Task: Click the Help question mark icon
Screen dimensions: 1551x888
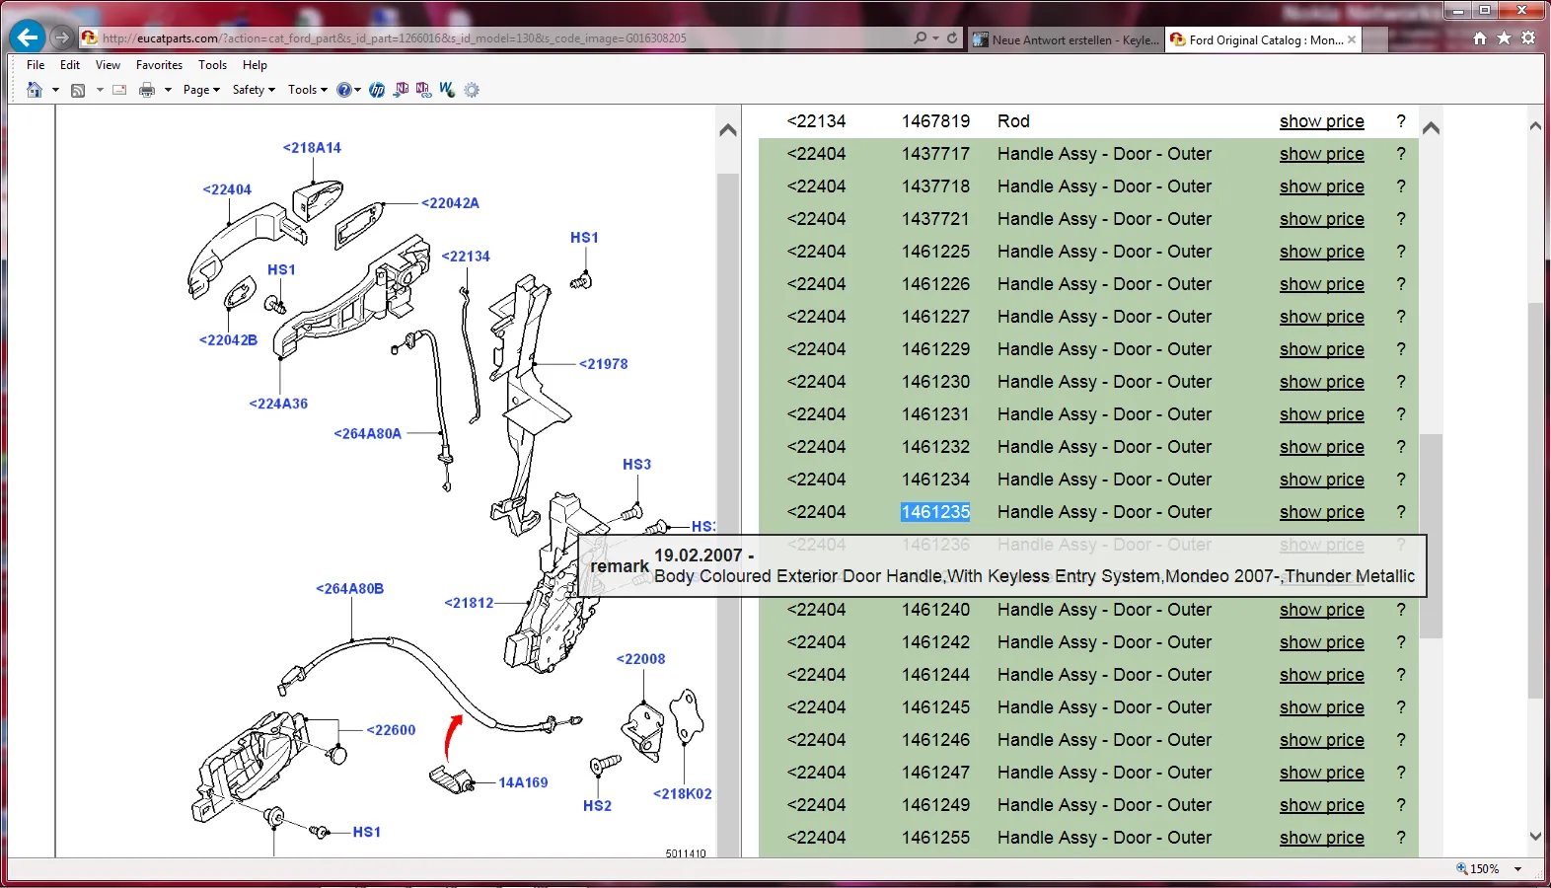Action: (x=343, y=90)
